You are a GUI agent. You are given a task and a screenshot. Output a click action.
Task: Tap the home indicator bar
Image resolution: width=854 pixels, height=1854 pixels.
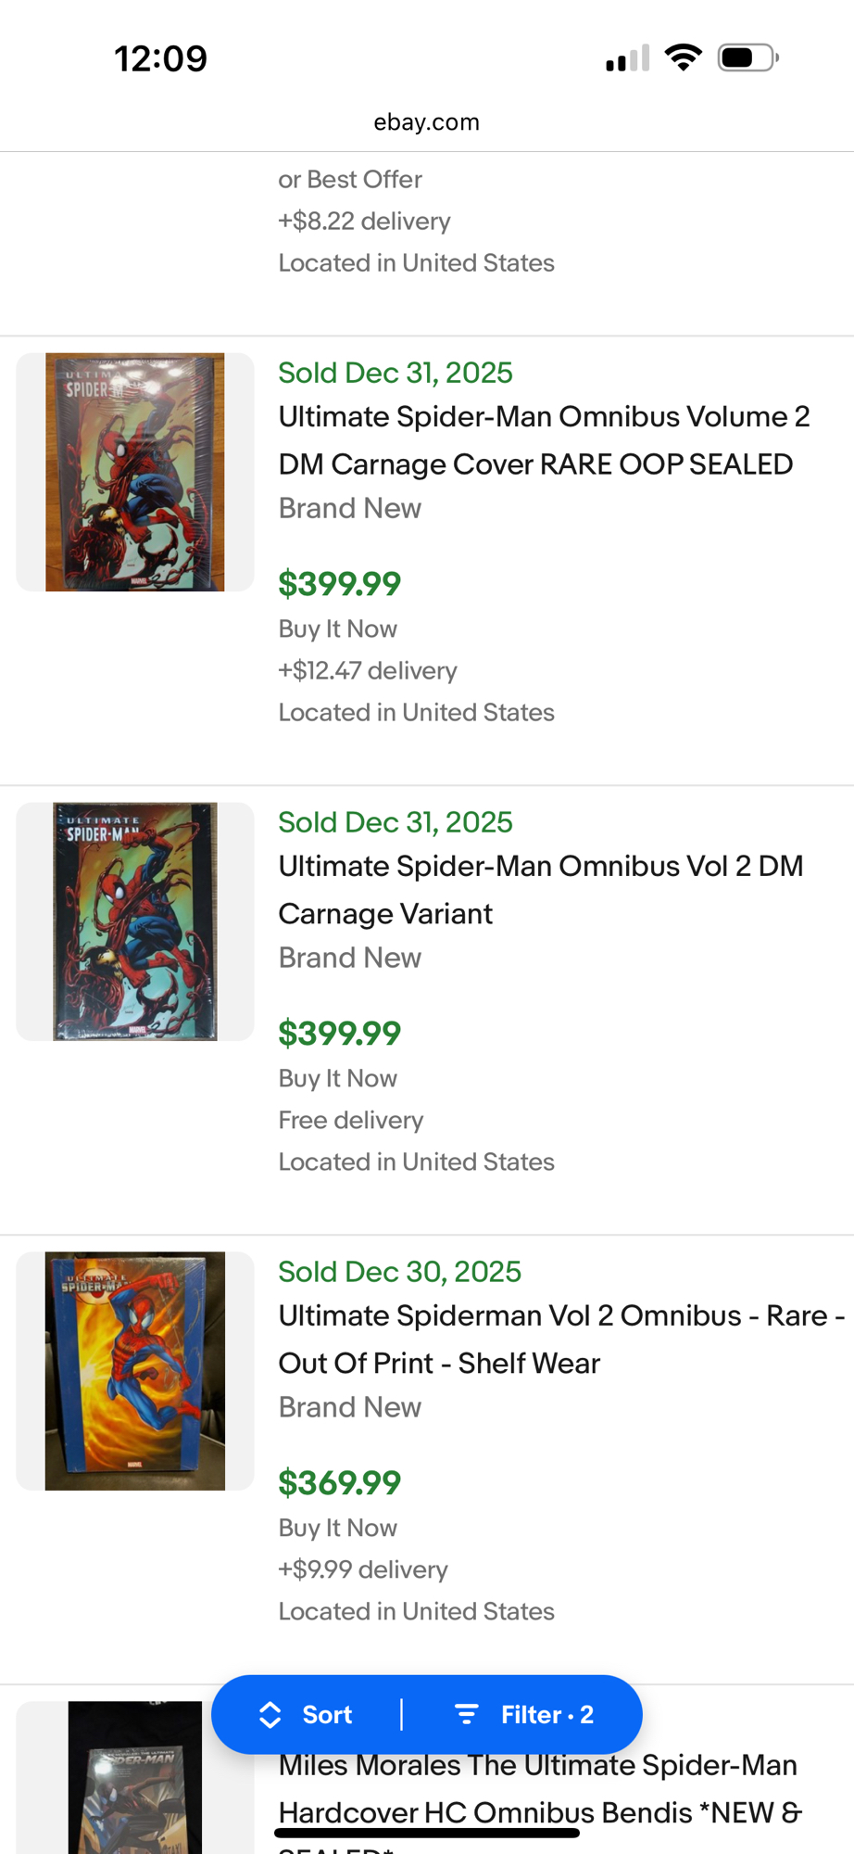pos(427,1833)
